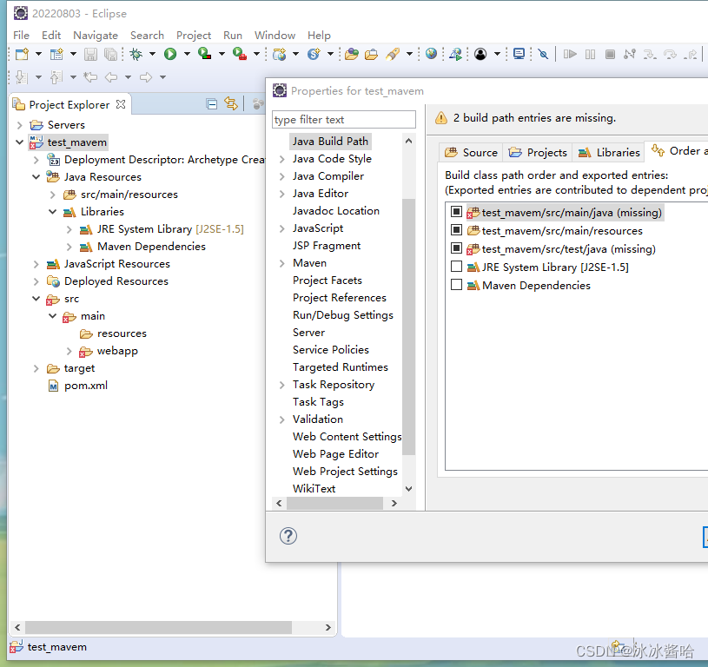Click the help question mark icon

pos(288,536)
